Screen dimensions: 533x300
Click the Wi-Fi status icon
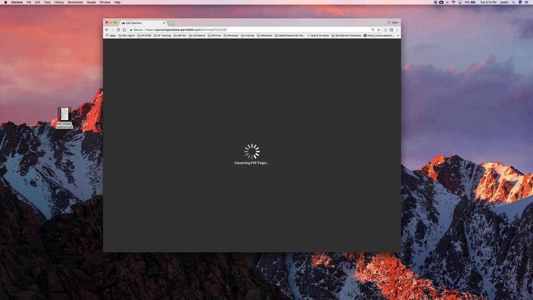click(x=453, y=2)
